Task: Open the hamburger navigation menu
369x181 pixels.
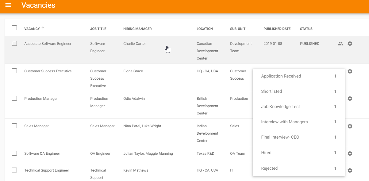Action: click(8, 5)
